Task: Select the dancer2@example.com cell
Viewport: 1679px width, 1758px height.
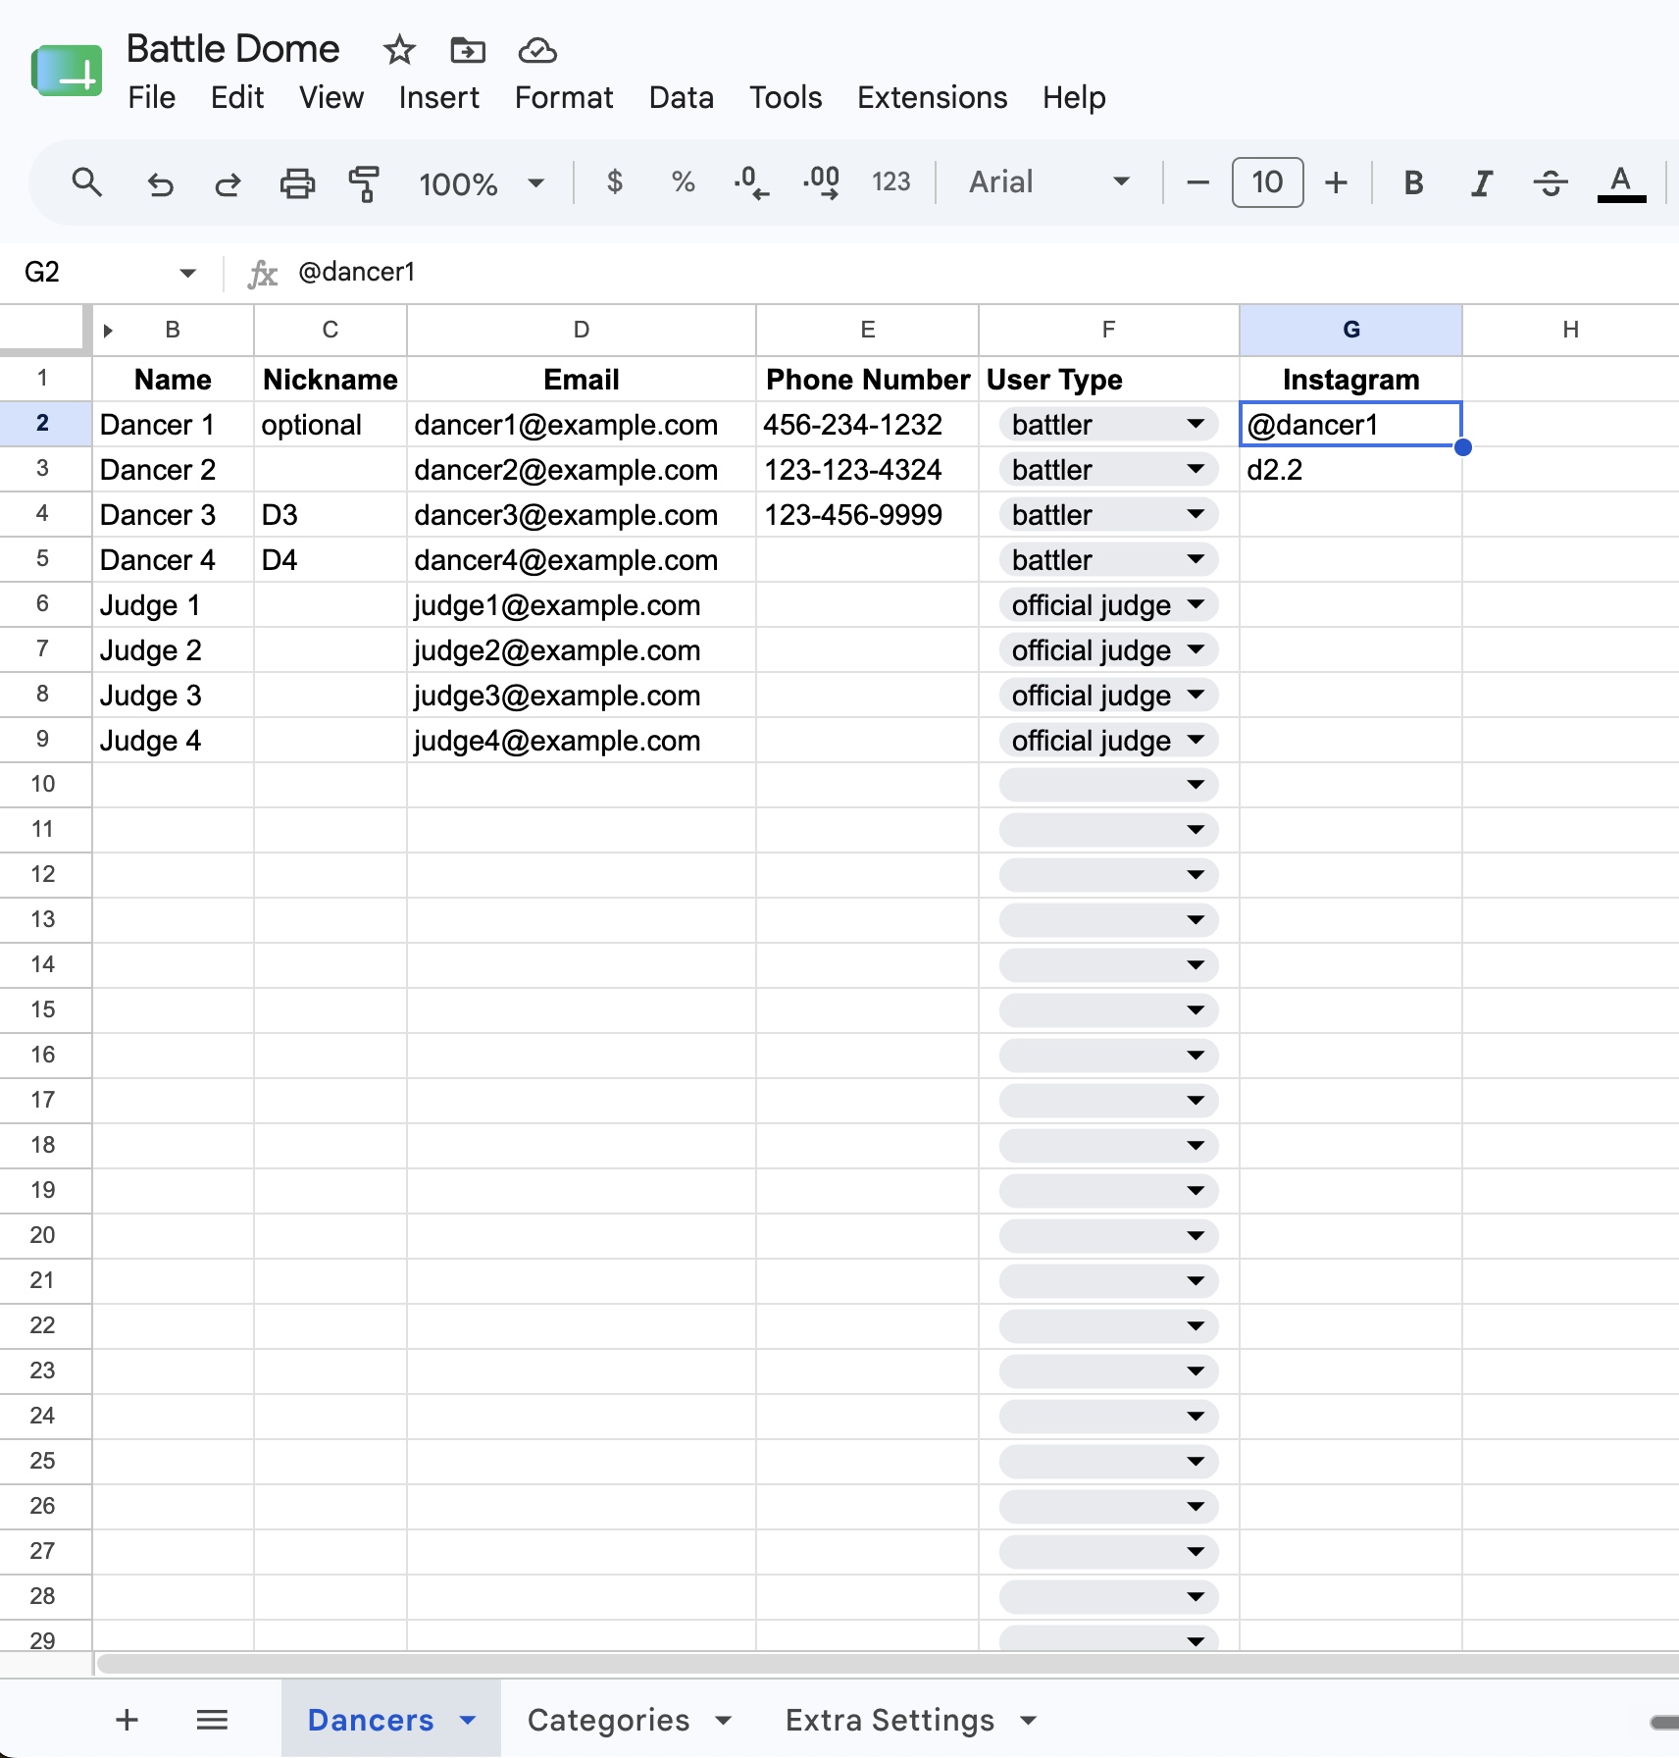Action: pyautogui.click(x=582, y=470)
